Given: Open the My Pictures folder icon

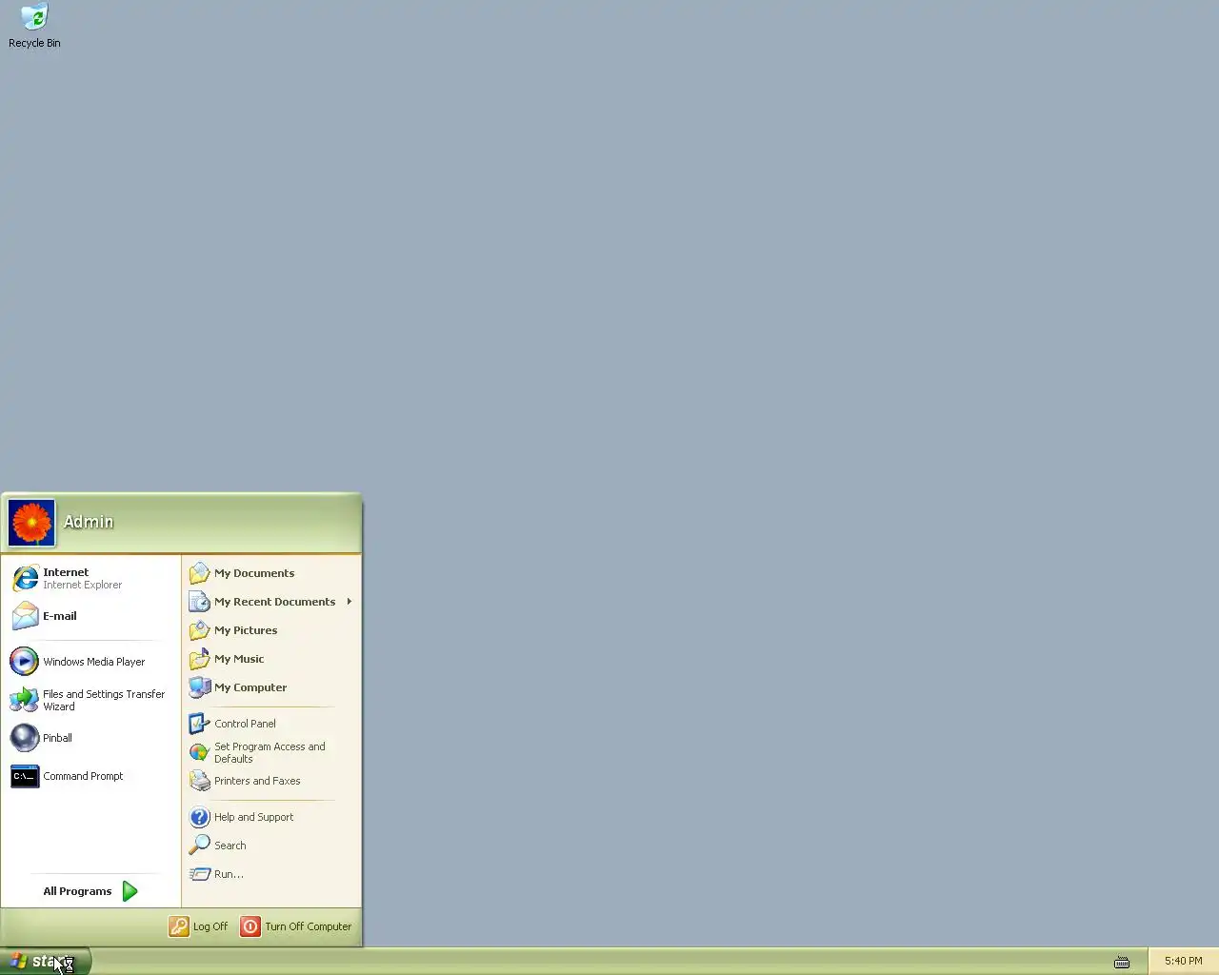Looking at the screenshot, I should (199, 630).
